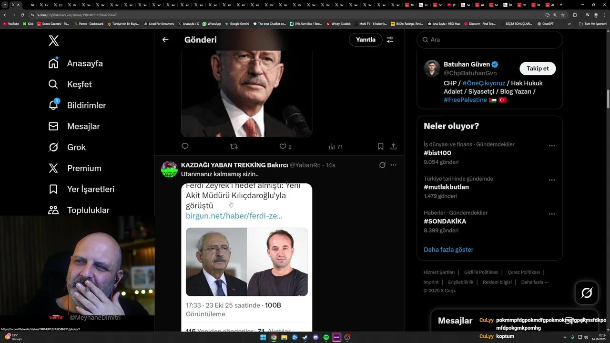This screenshot has width=610, height=343.
Task: Open @YabanRc handle link
Action: (305, 165)
